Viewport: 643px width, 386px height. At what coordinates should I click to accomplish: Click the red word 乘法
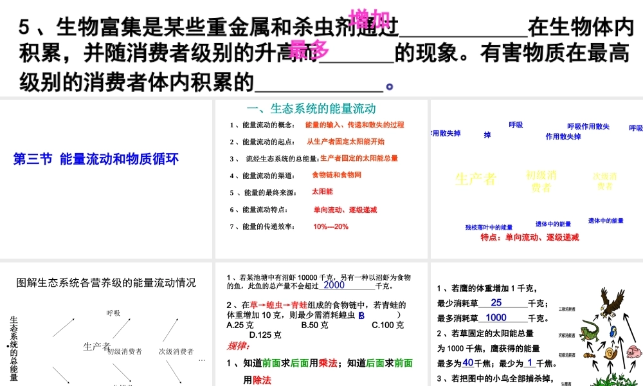(328, 363)
